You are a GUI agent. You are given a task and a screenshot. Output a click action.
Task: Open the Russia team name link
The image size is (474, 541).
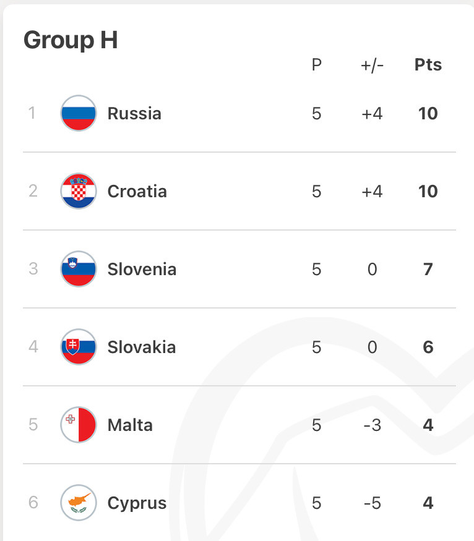[134, 114]
